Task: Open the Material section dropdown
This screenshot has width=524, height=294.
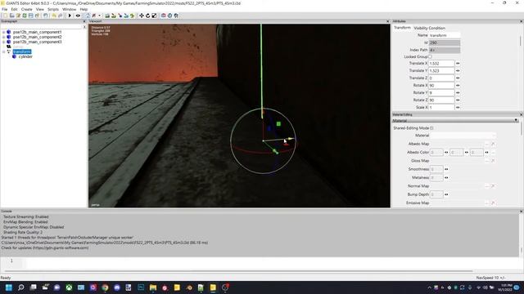Action: coord(516,120)
